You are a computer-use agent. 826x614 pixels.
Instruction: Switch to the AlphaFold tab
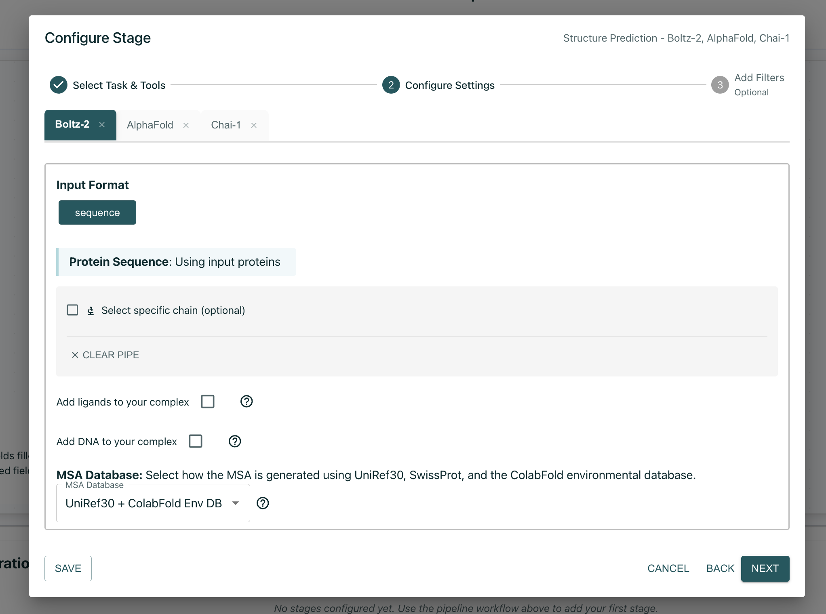(x=150, y=125)
